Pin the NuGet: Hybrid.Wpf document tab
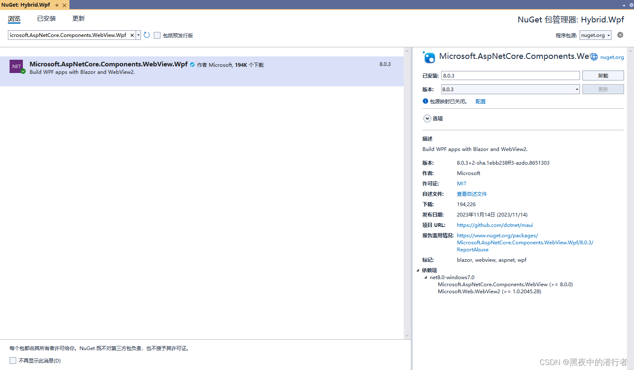 [56, 5]
